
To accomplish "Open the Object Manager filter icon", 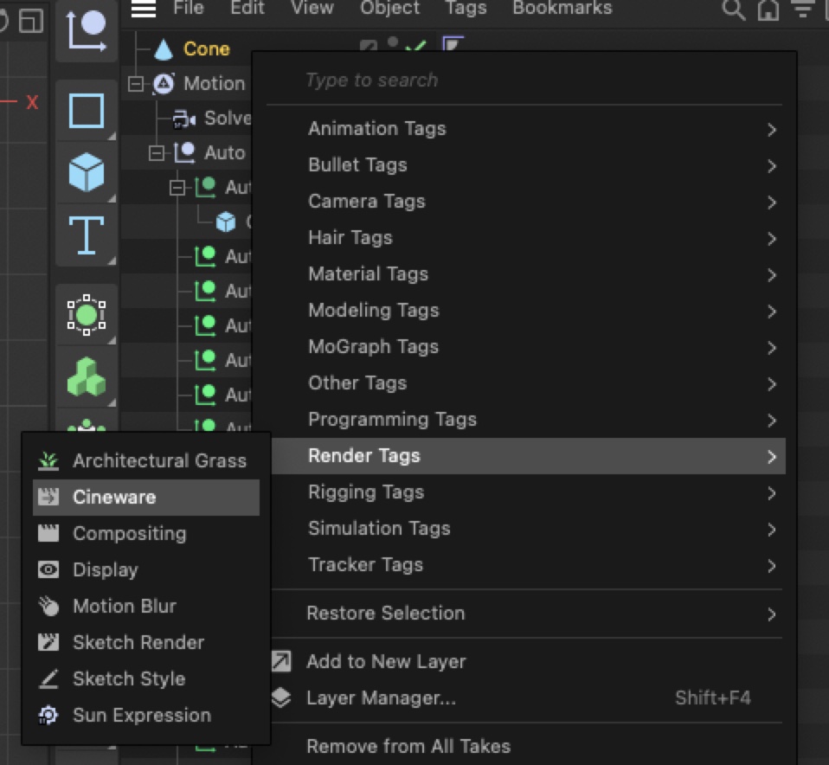I will 803,10.
